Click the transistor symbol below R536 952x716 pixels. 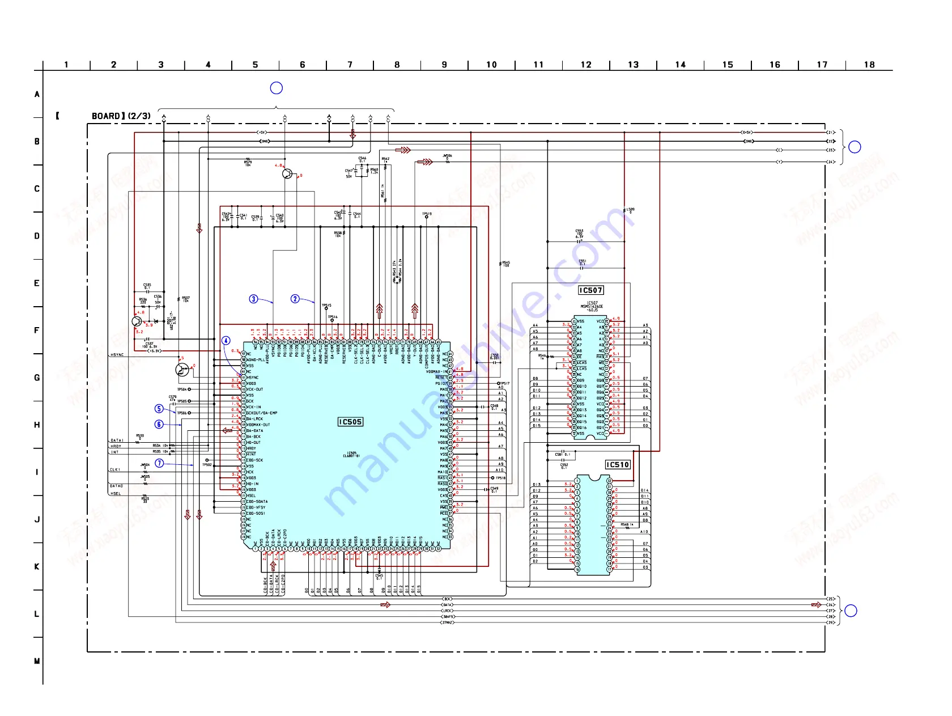coord(137,321)
